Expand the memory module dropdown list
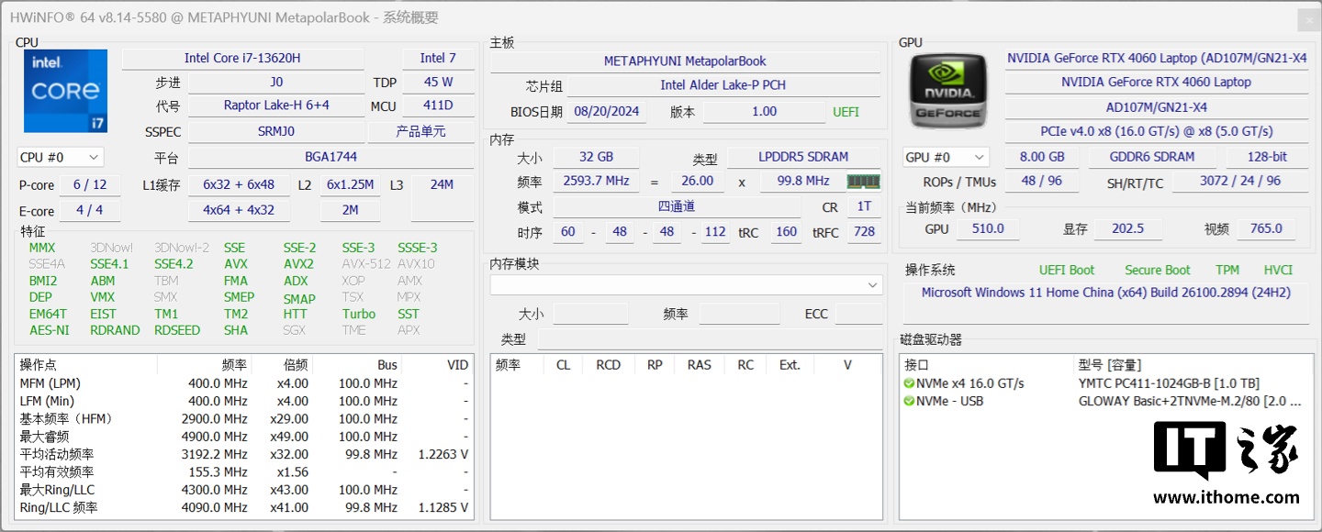Image resolution: width=1322 pixels, height=532 pixels. click(872, 285)
